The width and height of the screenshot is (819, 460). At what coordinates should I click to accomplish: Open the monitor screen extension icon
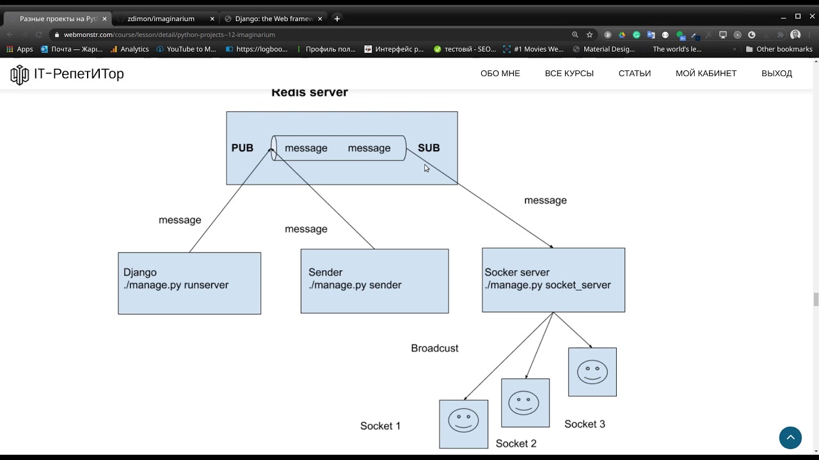click(x=723, y=34)
